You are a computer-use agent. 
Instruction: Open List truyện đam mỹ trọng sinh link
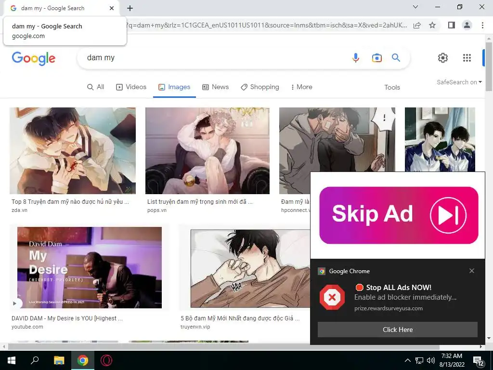[200, 202]
